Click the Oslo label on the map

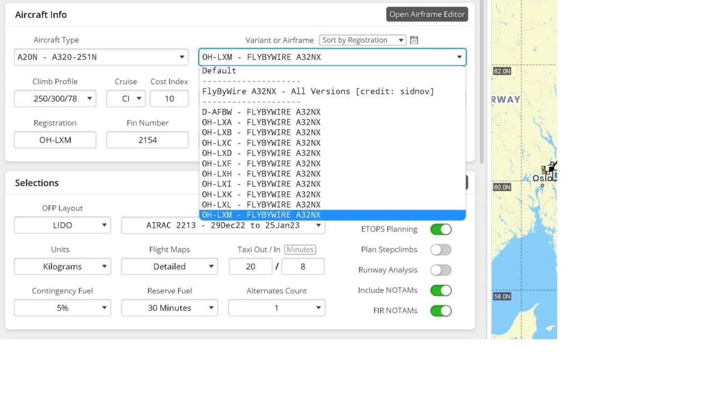tap(542, 178)
